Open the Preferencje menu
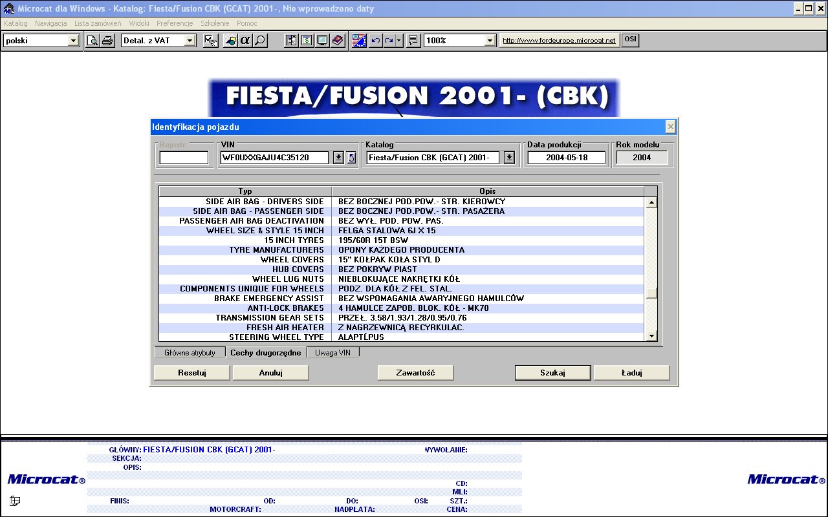Viewport: 828px width, 517px height. tap(175, 23)
